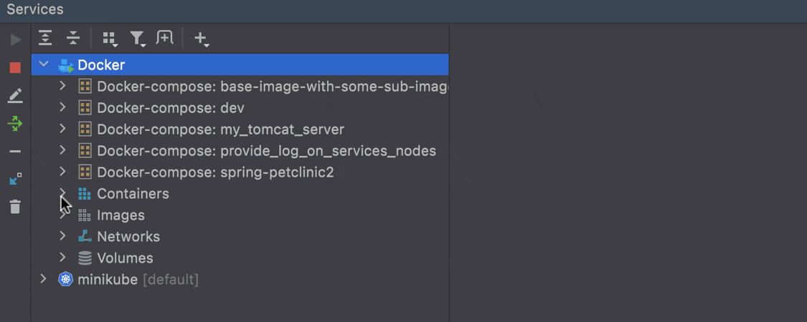This screenshot has height=322, width=807.
Task: Click the Networks icon
Action: pos(85,236)
